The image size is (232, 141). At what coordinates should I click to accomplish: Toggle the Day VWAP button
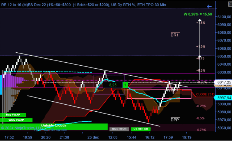tap(13, 115)
